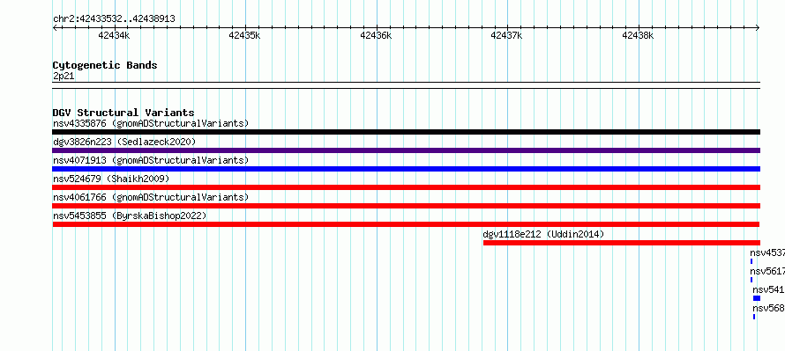Click the truncated nsv5617 variant label

coord(767,271)
